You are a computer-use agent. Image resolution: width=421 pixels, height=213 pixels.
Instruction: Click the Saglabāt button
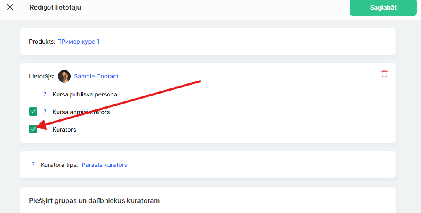click(383, 8)
